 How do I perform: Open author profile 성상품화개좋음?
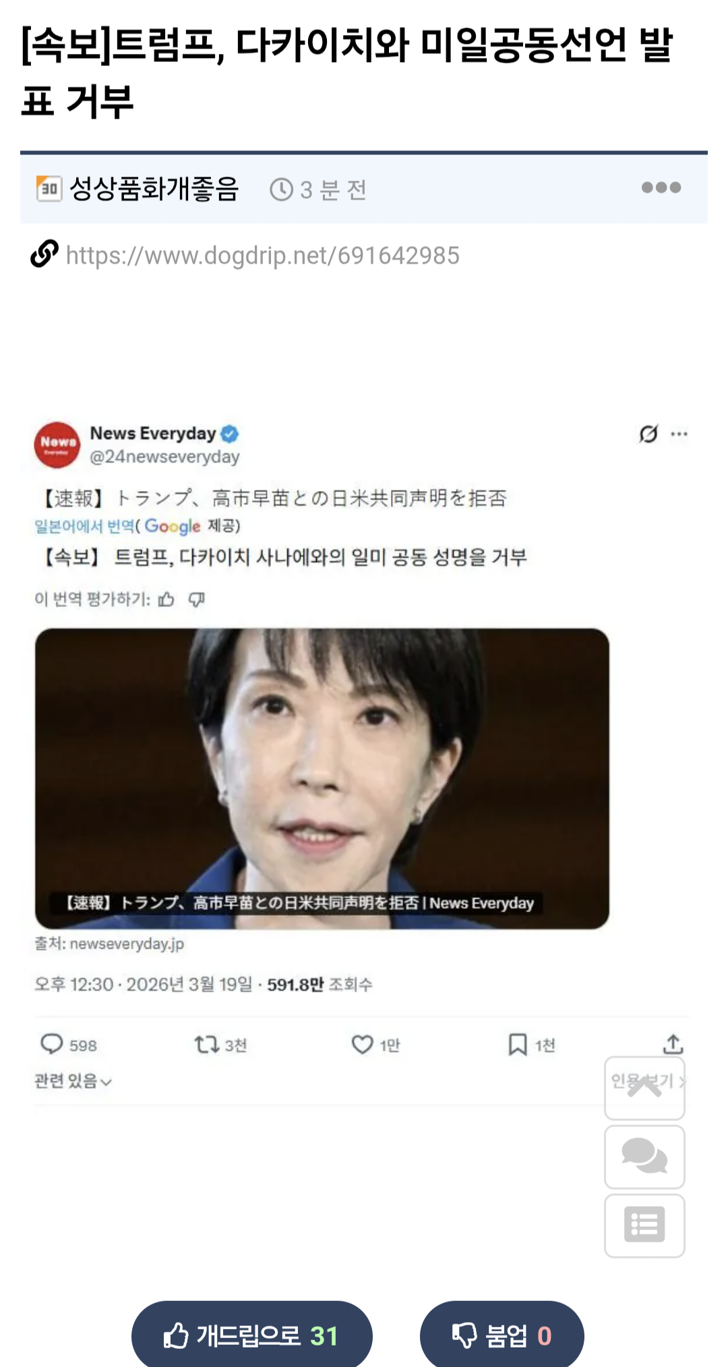tap(154, 188)
